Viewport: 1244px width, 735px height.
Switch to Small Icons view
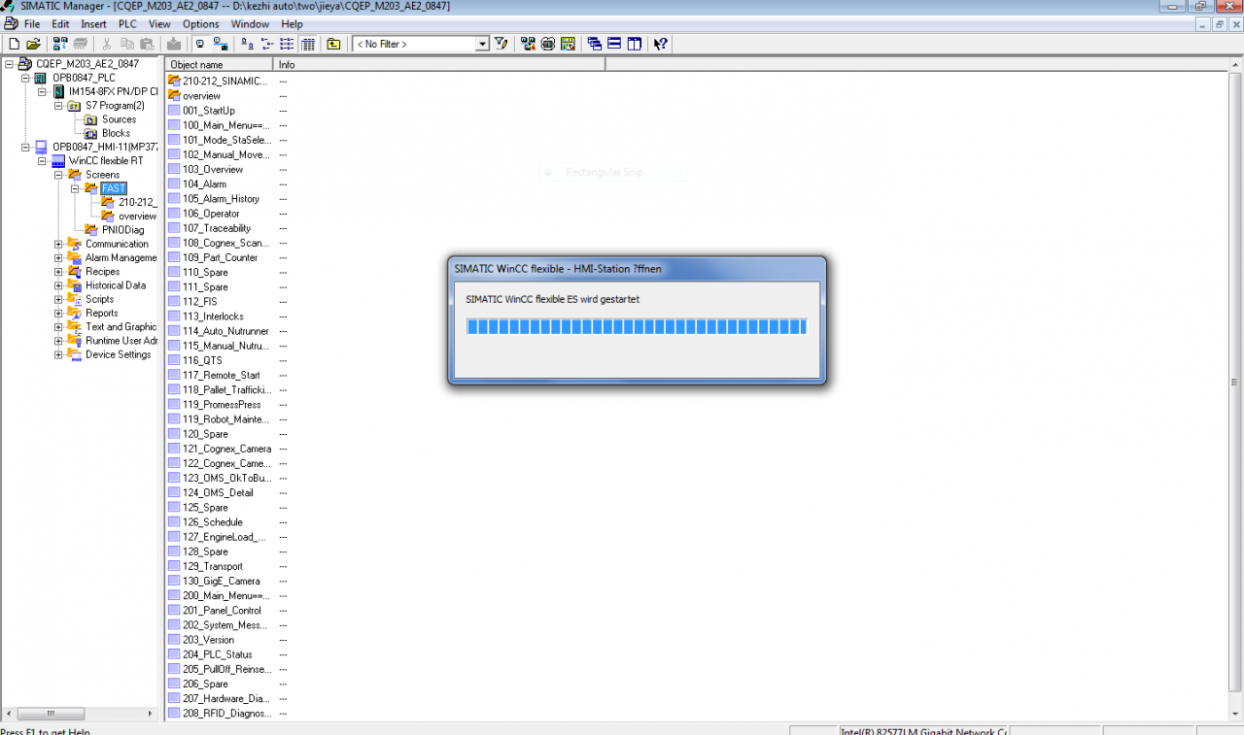pos(267,44)
